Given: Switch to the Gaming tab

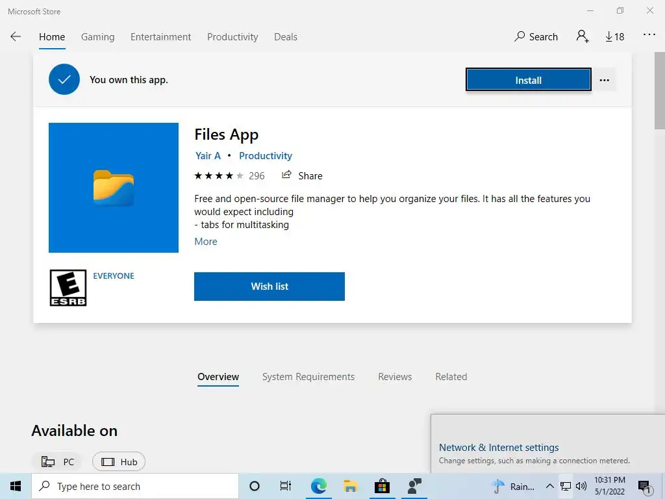Looking at the screenshot, I should (x=97, y=37).
